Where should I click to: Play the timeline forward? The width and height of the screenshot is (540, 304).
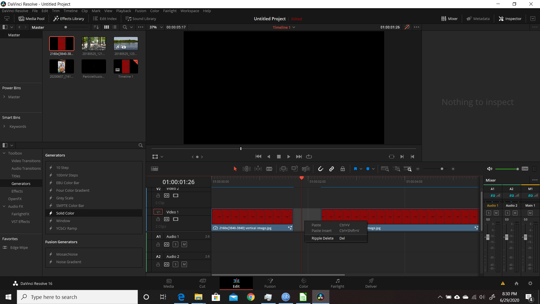[289, 157]
